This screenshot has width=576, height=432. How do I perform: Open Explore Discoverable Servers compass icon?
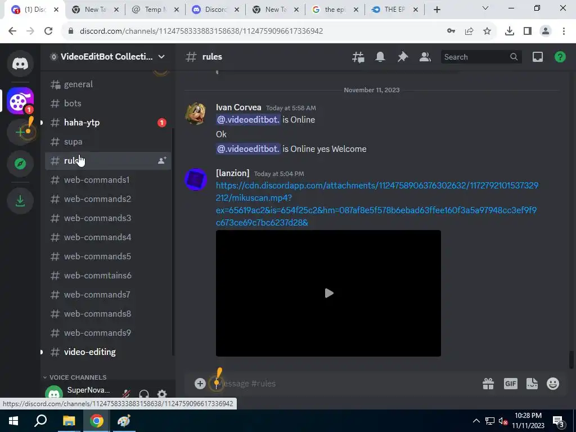click(x=20, y=164)
